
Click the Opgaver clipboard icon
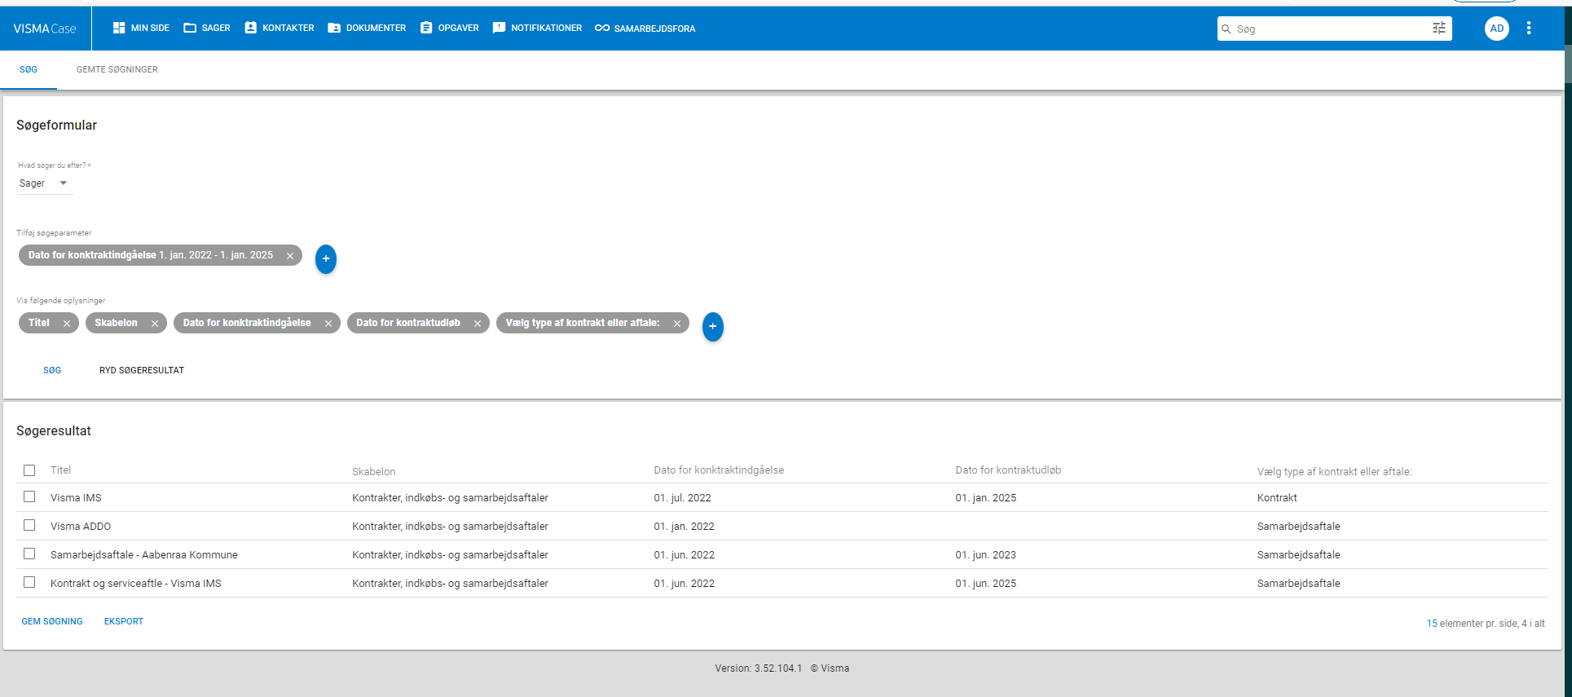coord(426,28)
